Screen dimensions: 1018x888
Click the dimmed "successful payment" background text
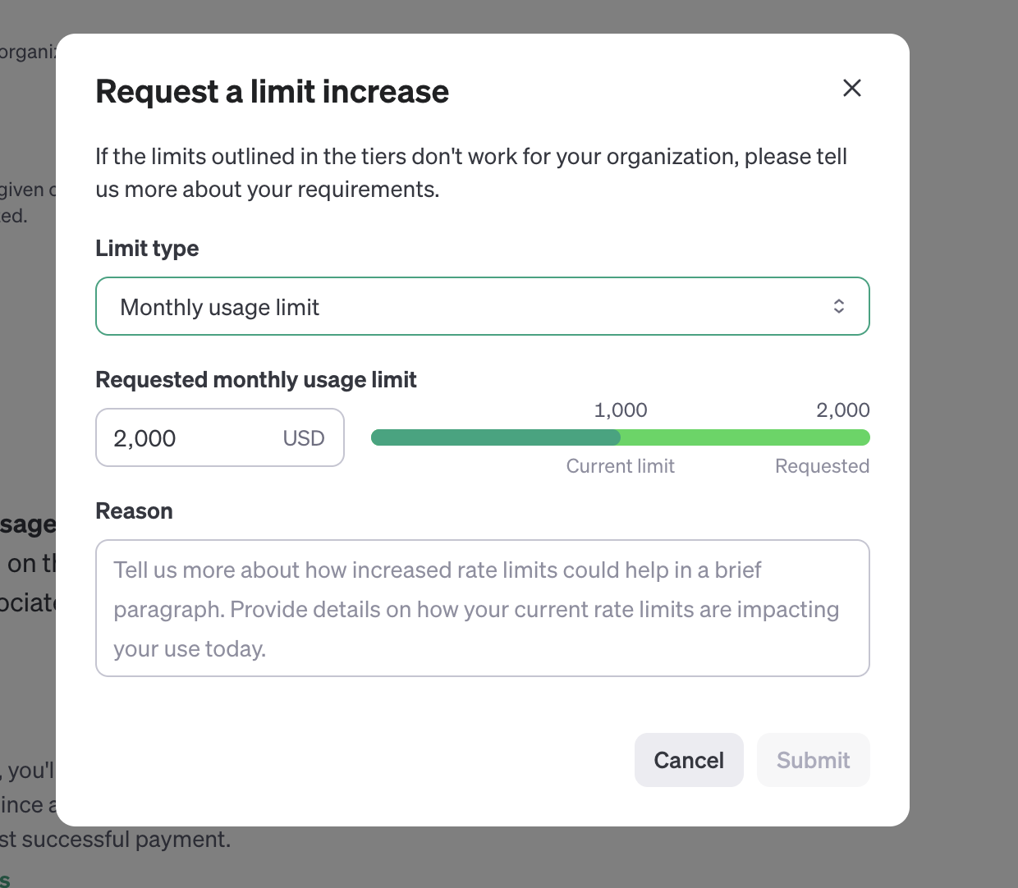[x=127, y=840]
